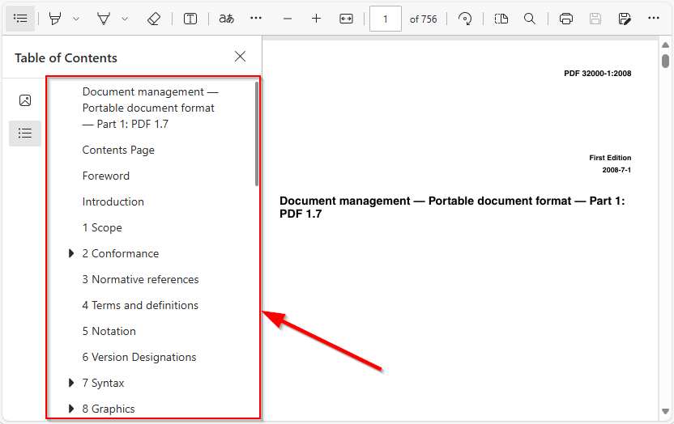Choose the Add text tool

(190, 19)
